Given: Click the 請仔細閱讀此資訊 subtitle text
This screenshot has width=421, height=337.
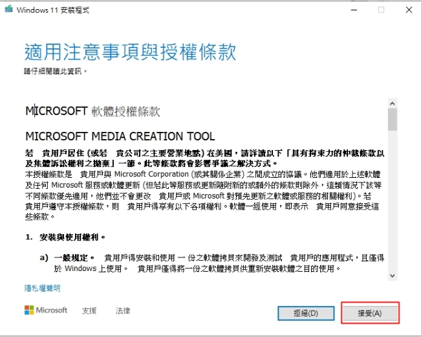Looking at the screenshot, I should click(x=55, y=71).
